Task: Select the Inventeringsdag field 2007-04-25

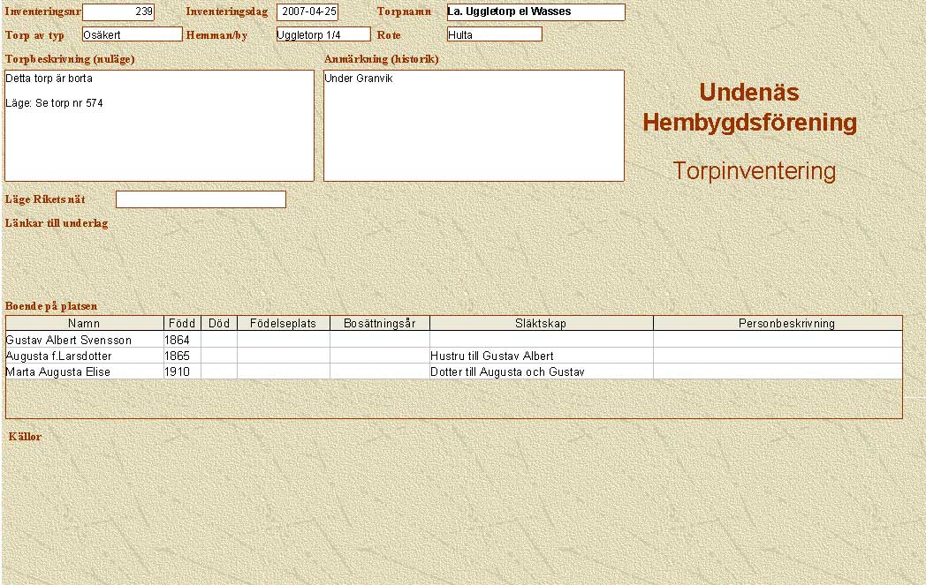Action: [307, 12]
